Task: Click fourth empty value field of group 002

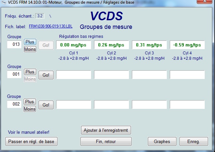Action: 187,105
